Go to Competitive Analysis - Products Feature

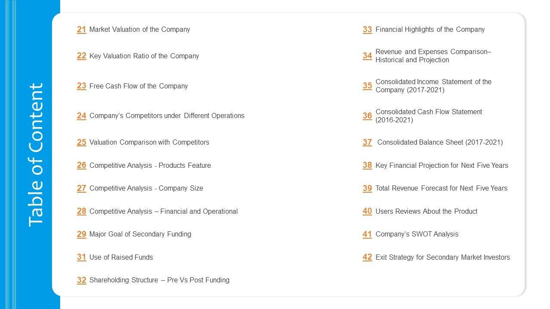[x=150, y=165]
